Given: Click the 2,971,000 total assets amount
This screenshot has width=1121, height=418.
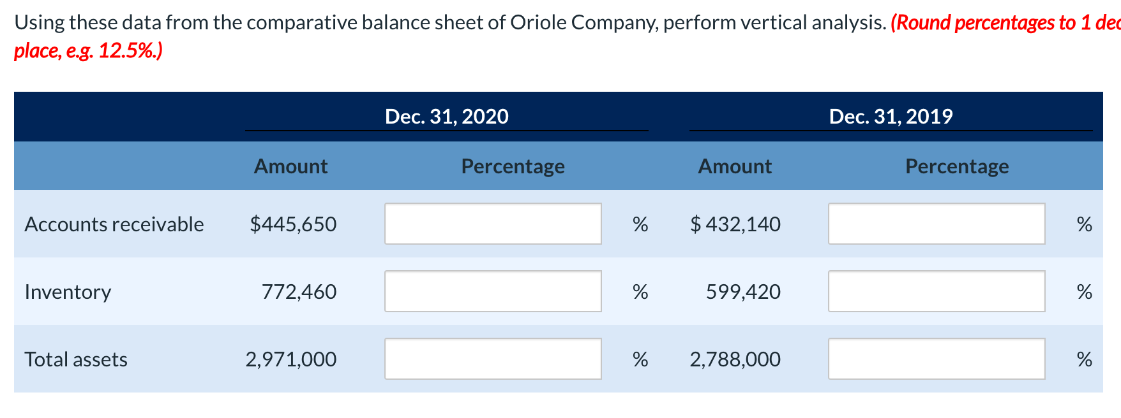Looking at the screenshot, I should point(291,359).
